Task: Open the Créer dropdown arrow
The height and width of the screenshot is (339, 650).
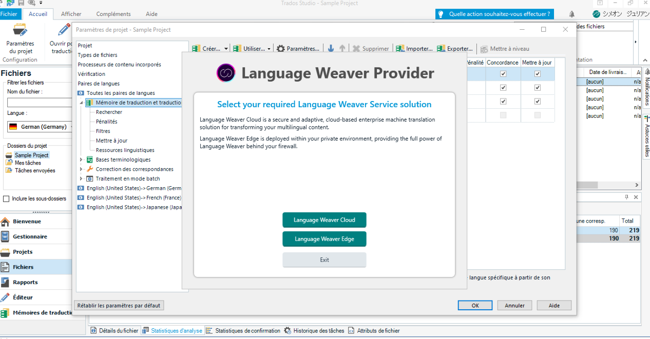Action: (x=225, y=48)
